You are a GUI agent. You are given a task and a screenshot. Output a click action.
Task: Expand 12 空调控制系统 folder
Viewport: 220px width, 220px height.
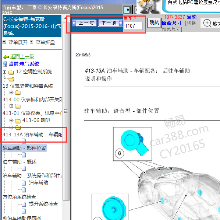(x=5, y=72)
